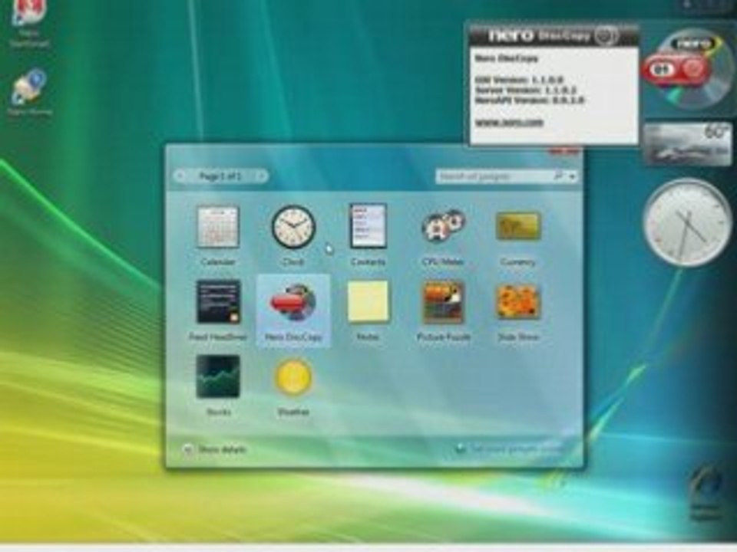This screenshot has width=737, height=552.
Task: Go to next gadget gallery page
Action: point(262,176)
